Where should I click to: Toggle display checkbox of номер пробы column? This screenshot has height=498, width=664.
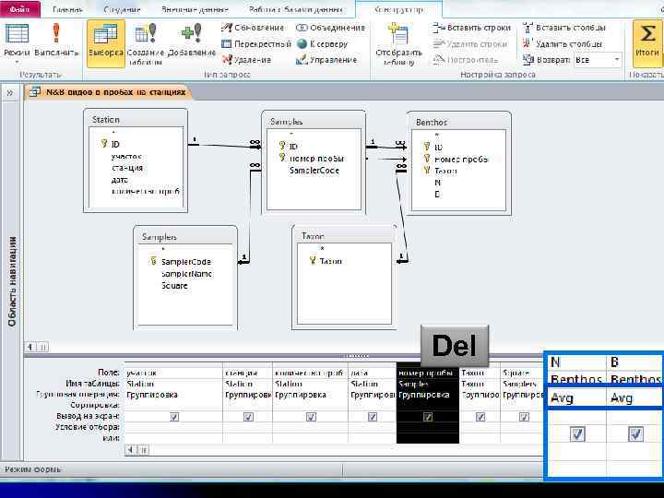(x=428, y=417)
